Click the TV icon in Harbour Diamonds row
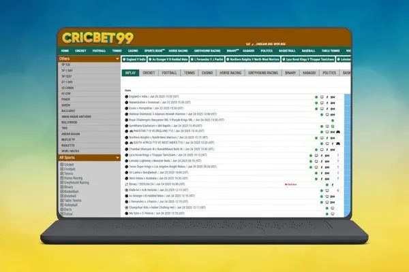 pos(327,114)
